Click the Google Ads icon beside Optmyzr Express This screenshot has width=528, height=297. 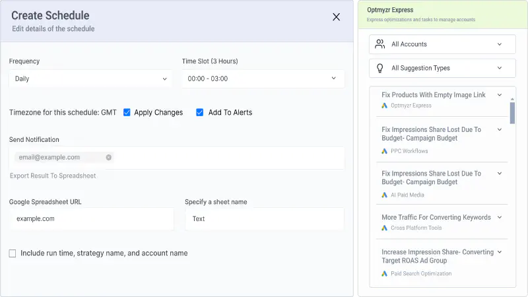pos(384,106)
